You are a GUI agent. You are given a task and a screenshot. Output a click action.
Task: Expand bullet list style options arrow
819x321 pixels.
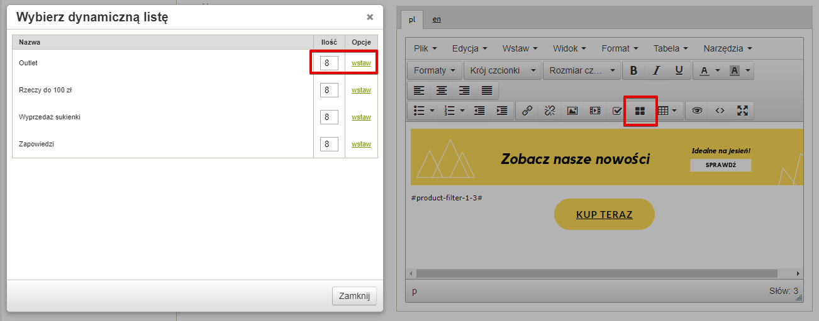[x=432, y=111]
